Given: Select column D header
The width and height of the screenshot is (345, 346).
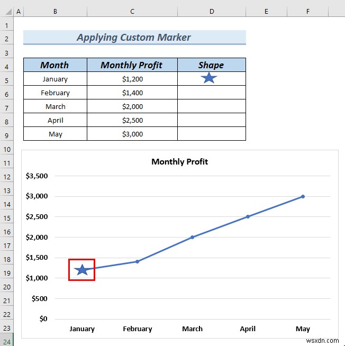Looking at the screenshot, I should (212, 12).
